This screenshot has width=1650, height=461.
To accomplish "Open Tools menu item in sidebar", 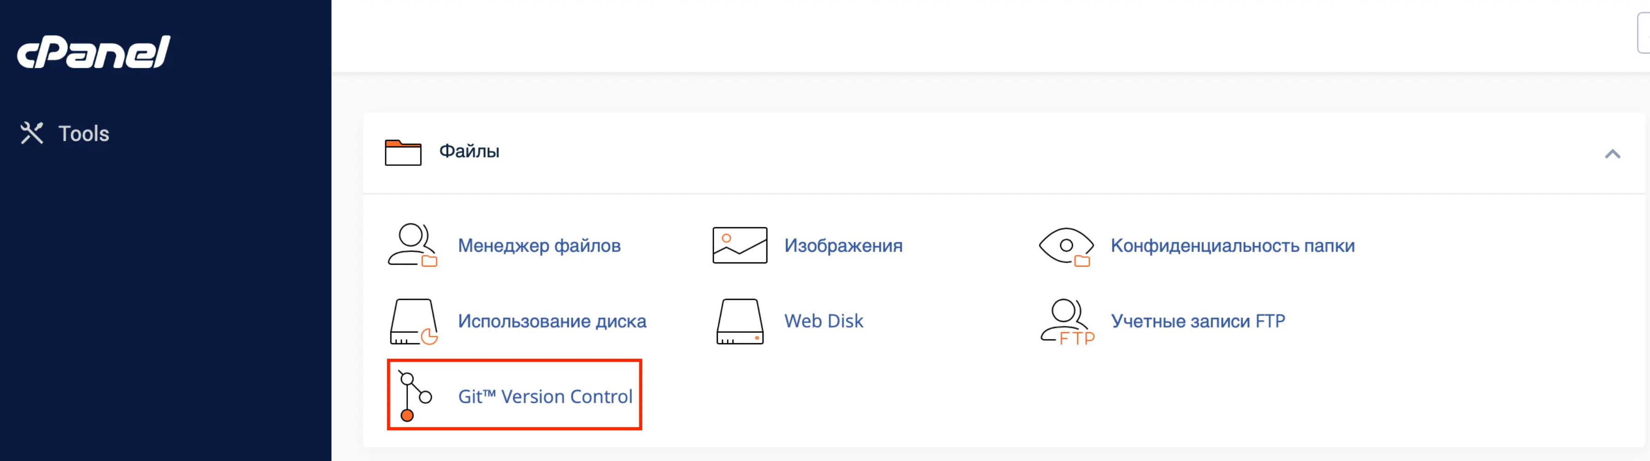I will tap(83, 133).
